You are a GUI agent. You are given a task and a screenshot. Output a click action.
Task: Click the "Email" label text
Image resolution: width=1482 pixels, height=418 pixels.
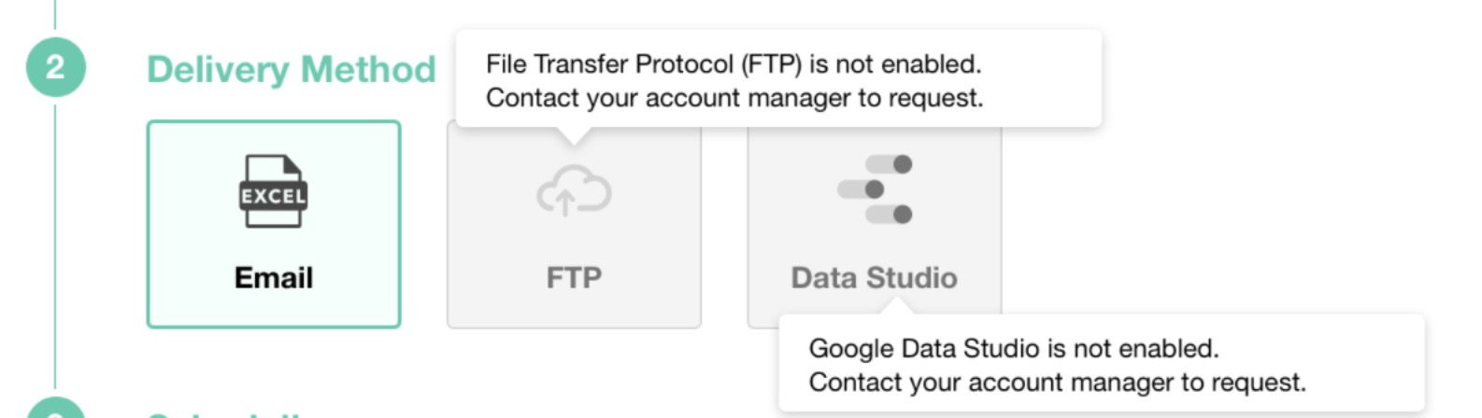(x=274, y=277)
